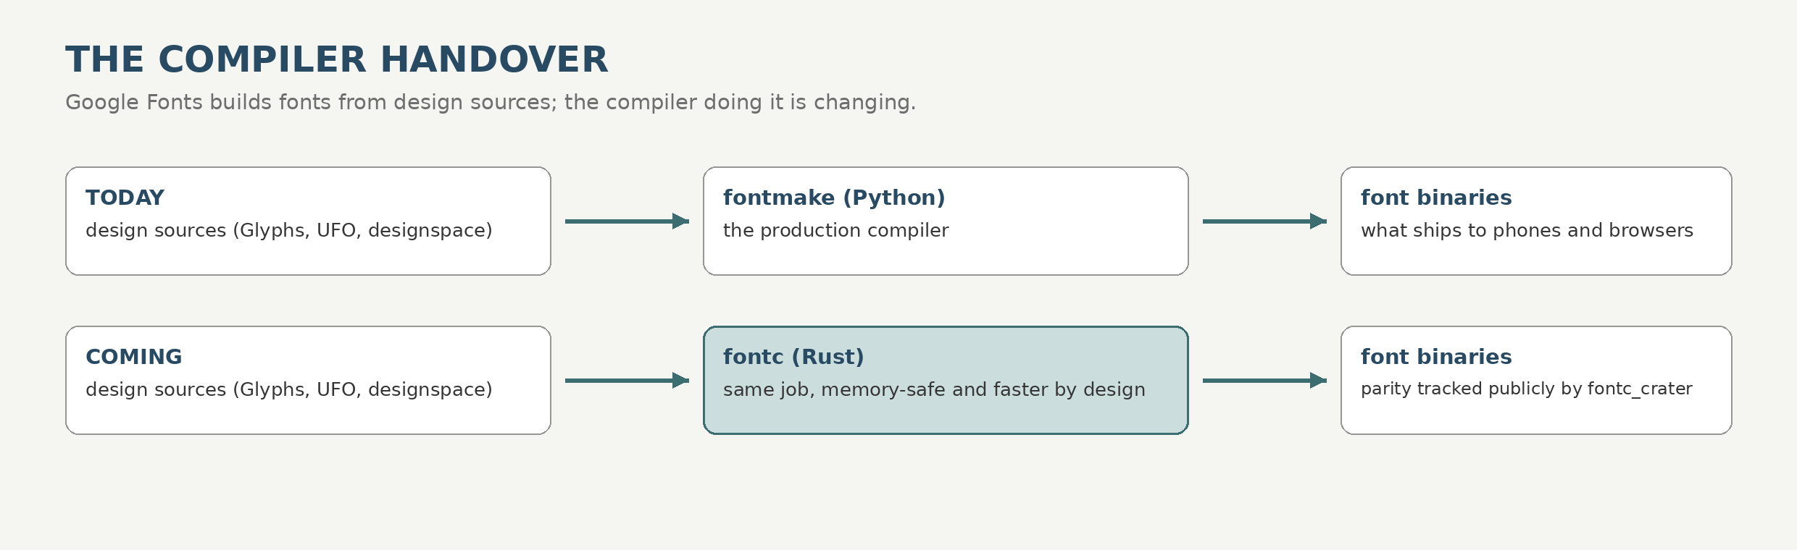The width and height of the screenshot is (1797, 550).
Task: Click the title "THE COMPILER HANDOVER"
Action: [337, 59]
